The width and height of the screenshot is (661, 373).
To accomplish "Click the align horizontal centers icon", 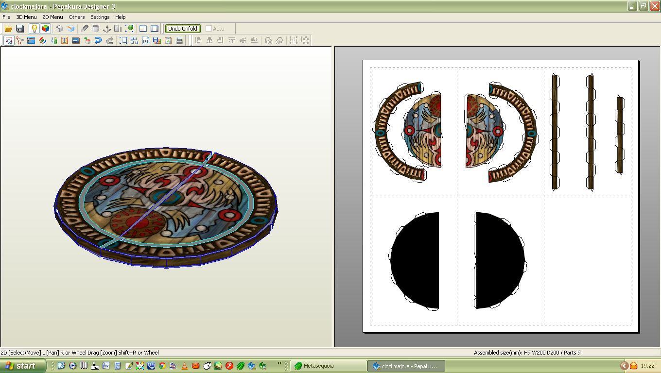I will (209, 40).
